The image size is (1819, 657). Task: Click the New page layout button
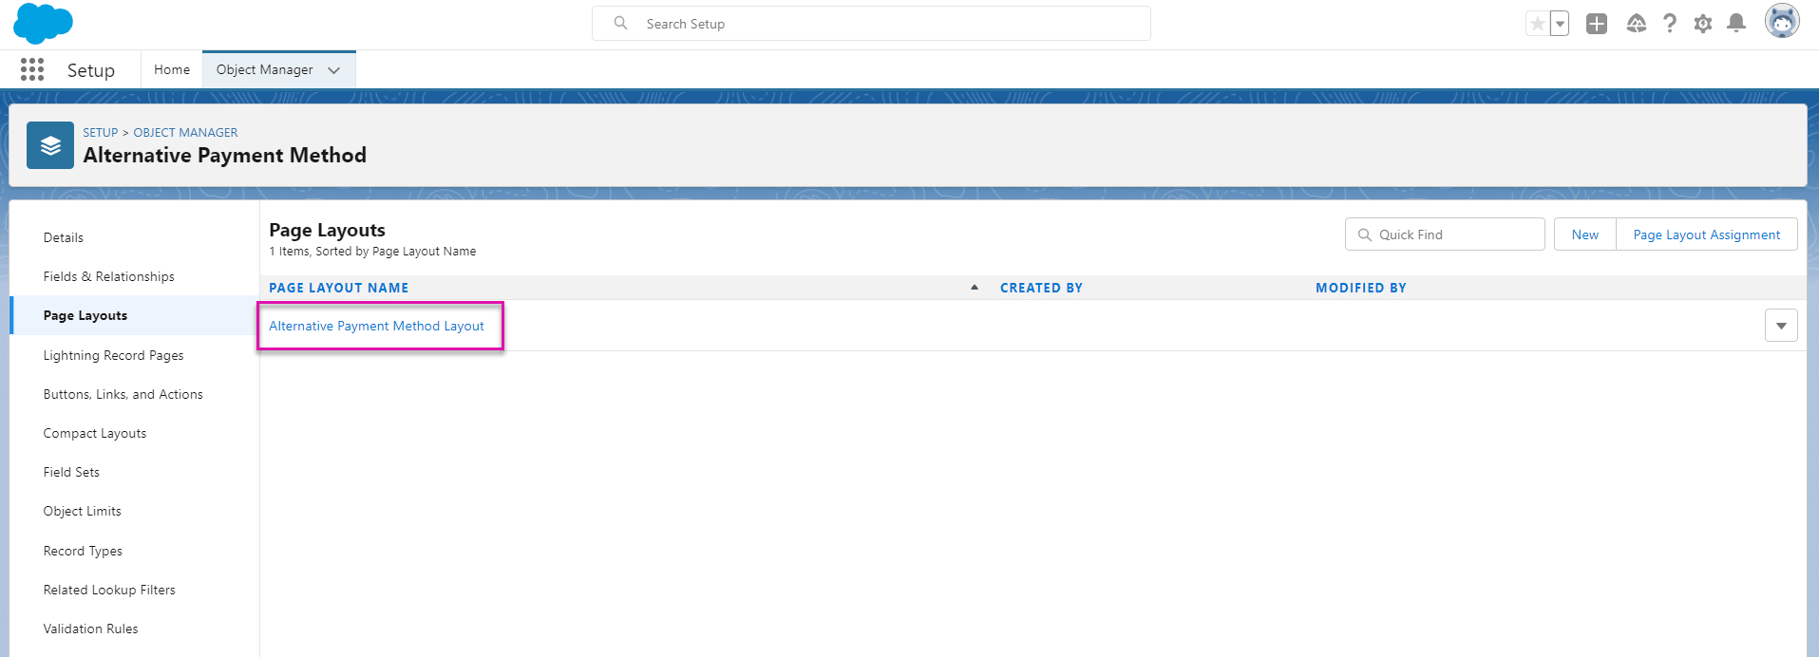pyautogui.click(x=1584, y=235)
